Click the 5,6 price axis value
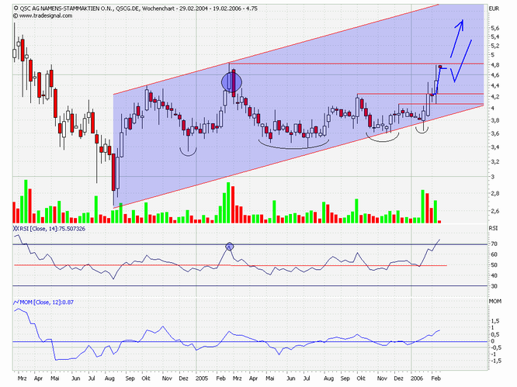The height and width of the screenshot is (387, 517). (494, 28)
